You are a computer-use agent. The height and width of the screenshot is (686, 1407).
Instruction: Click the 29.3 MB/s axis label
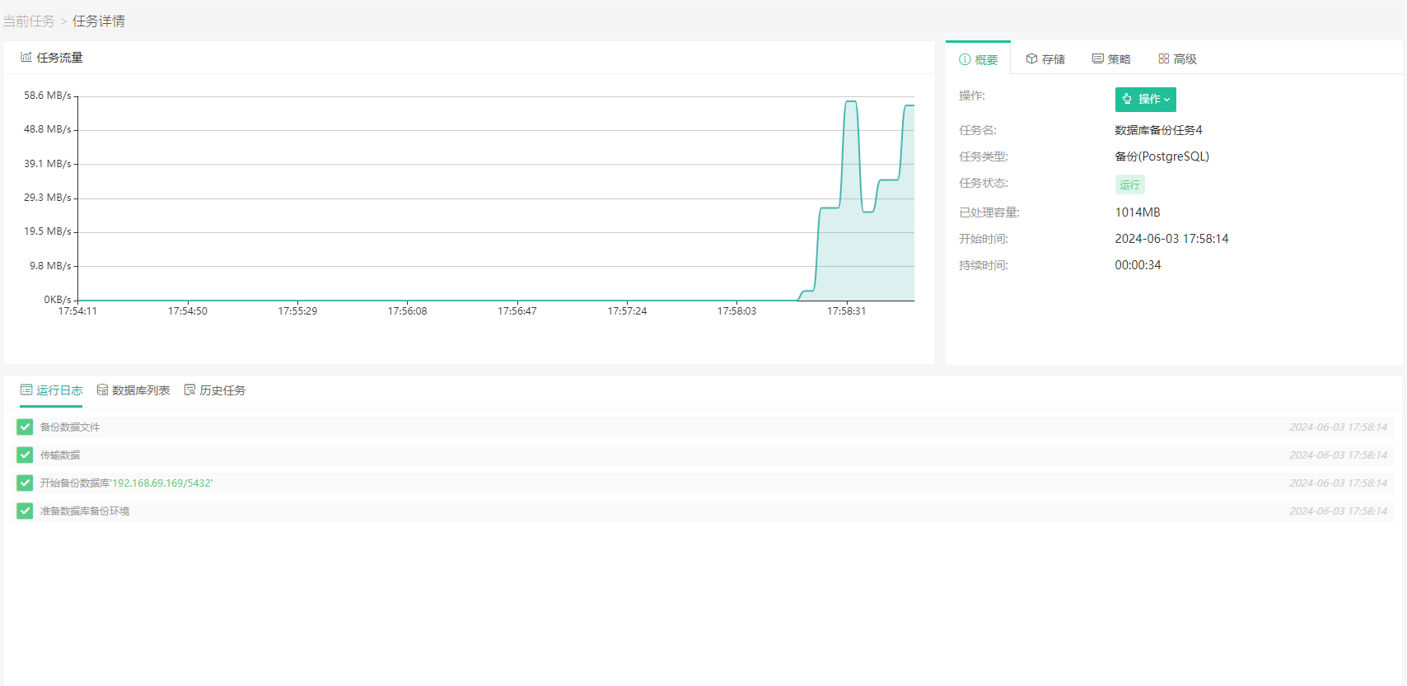[48, 198]
